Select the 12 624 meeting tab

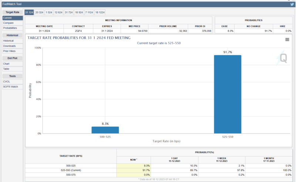click(58, 12)
